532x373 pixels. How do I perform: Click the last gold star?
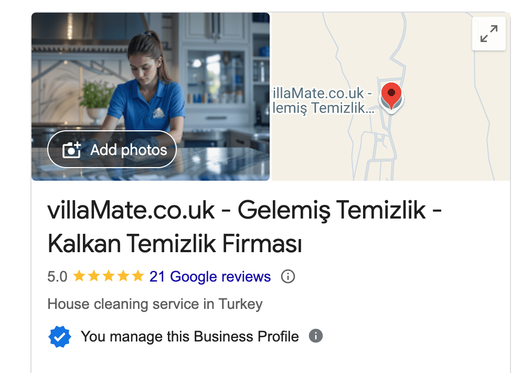click(138, 276)
